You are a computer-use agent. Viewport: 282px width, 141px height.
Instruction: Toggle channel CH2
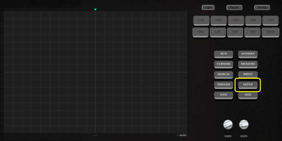pyautogui.click(x=218, y=20)
